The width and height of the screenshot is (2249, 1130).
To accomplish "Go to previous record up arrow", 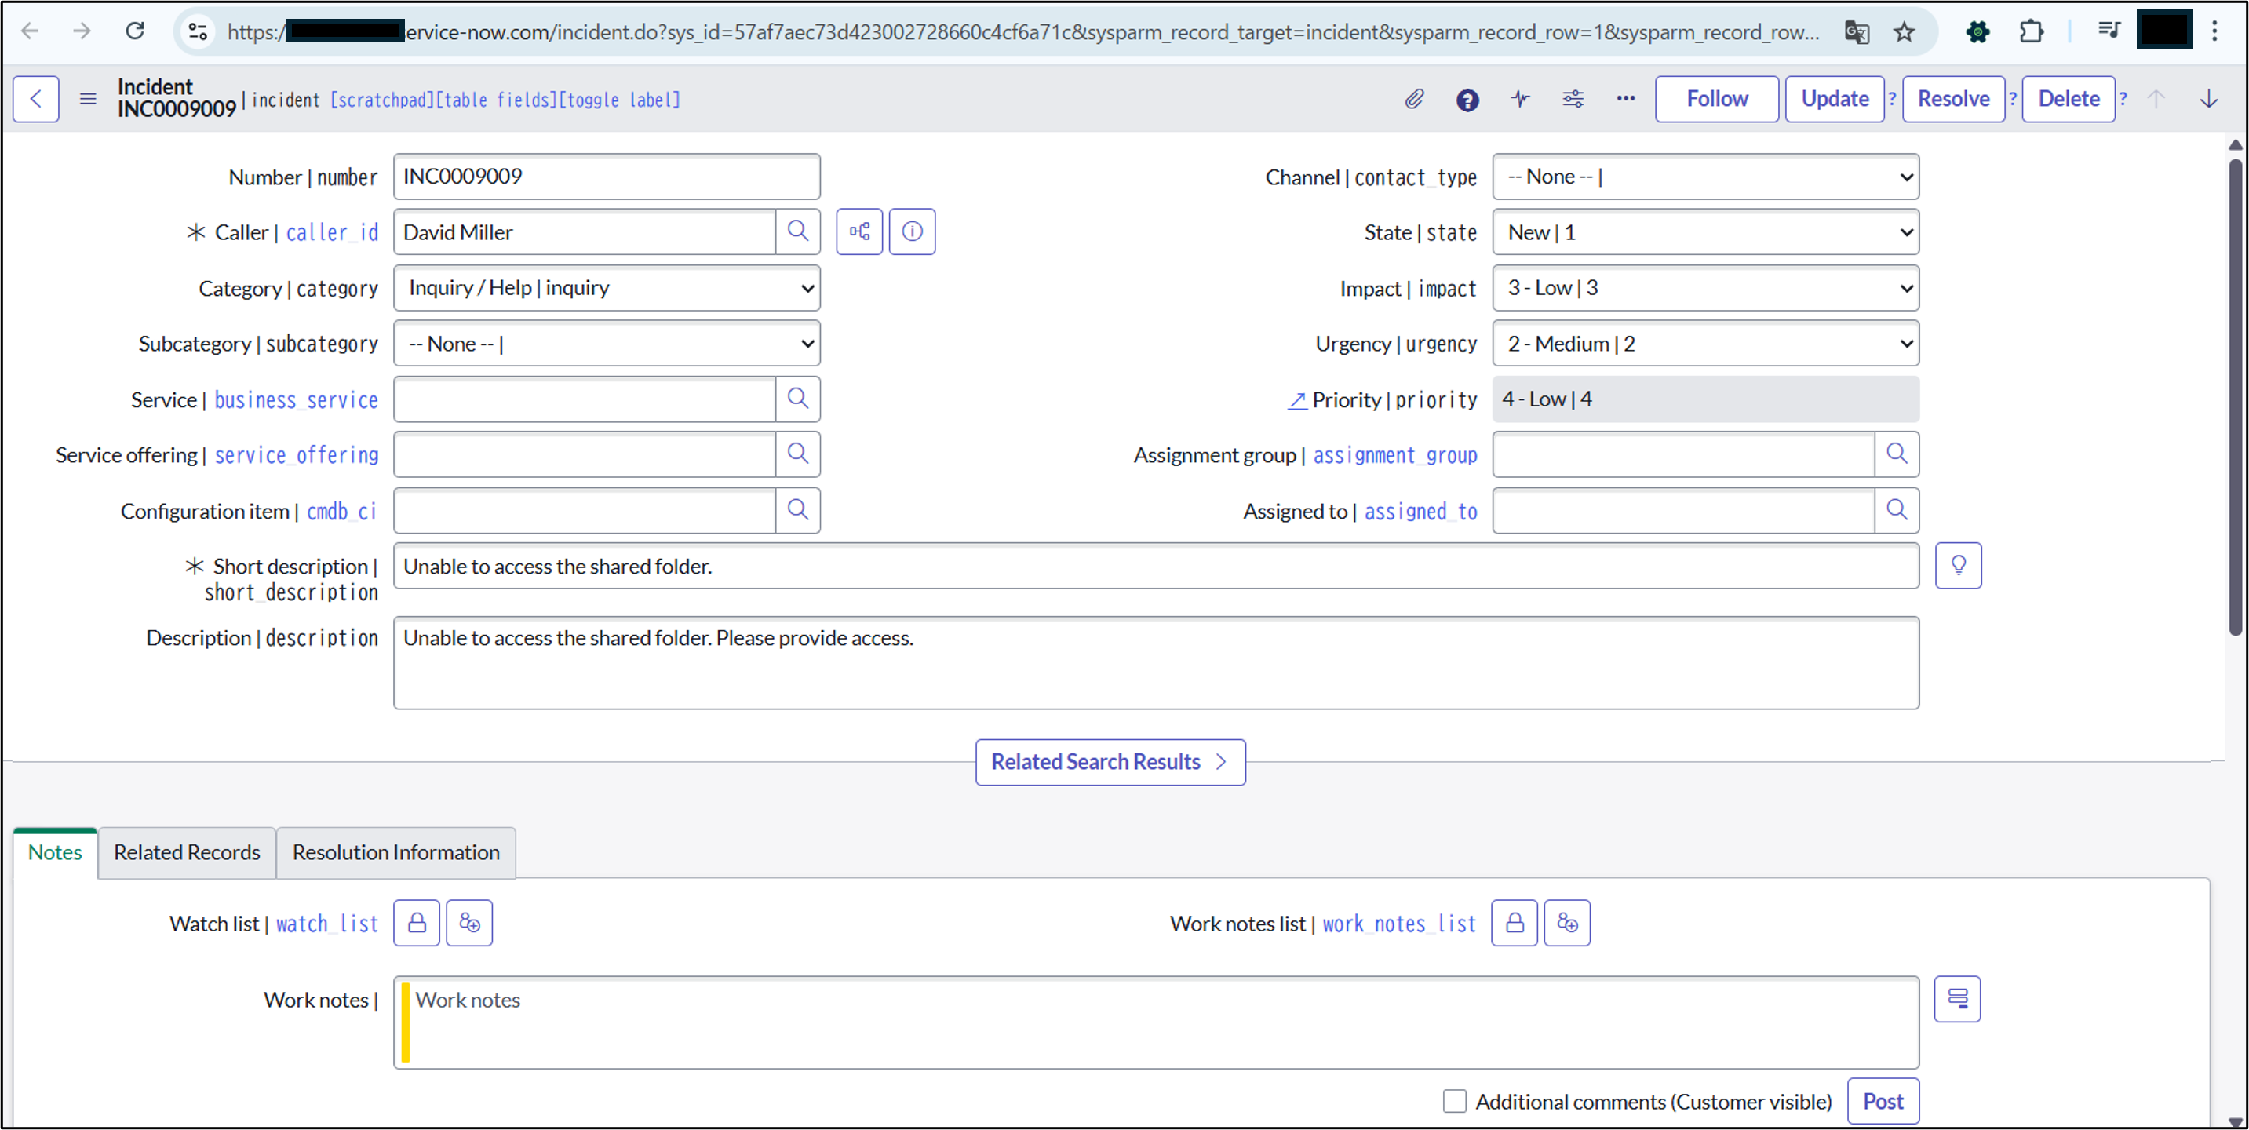I will 2156,99.
